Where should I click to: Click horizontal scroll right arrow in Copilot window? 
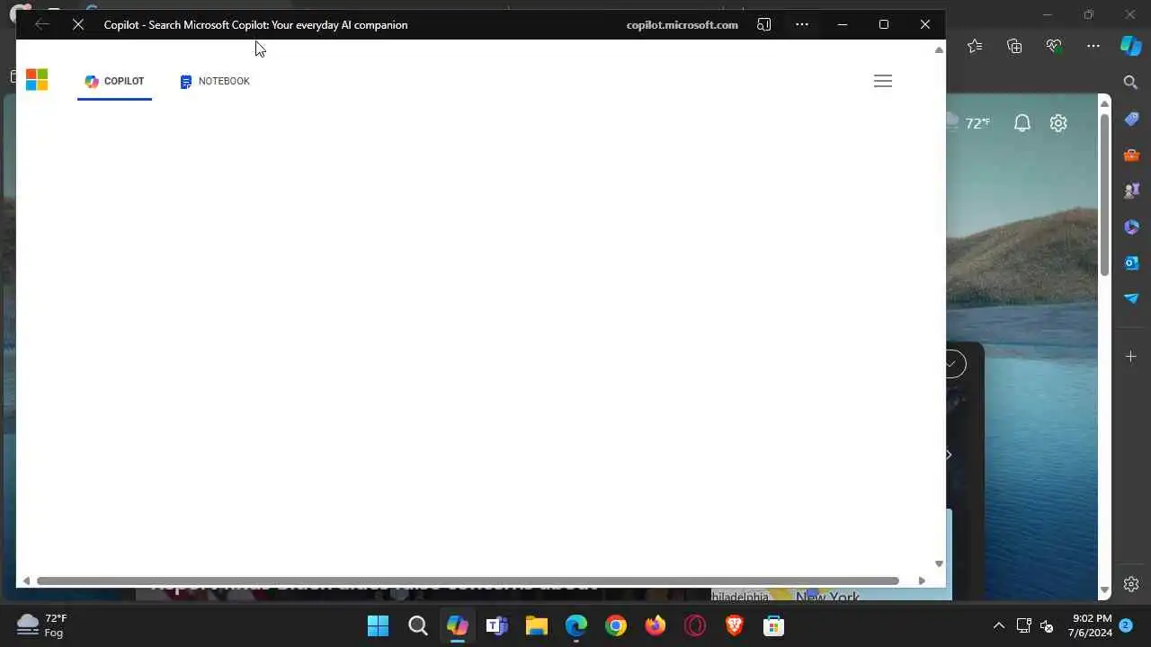tap(922, 581)
